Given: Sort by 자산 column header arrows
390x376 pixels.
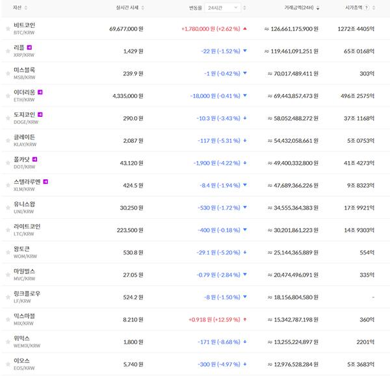Looking at the screenshot, I should point(27,8).
